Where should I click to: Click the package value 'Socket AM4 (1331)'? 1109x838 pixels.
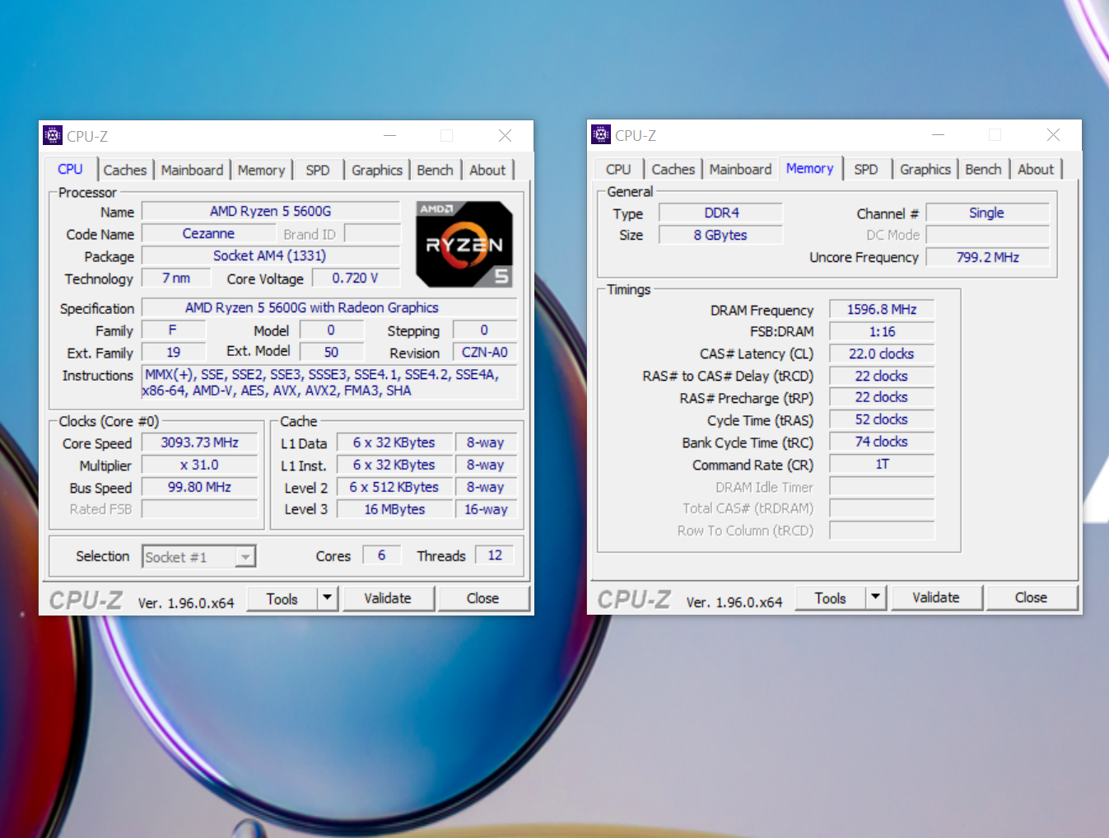271,256
